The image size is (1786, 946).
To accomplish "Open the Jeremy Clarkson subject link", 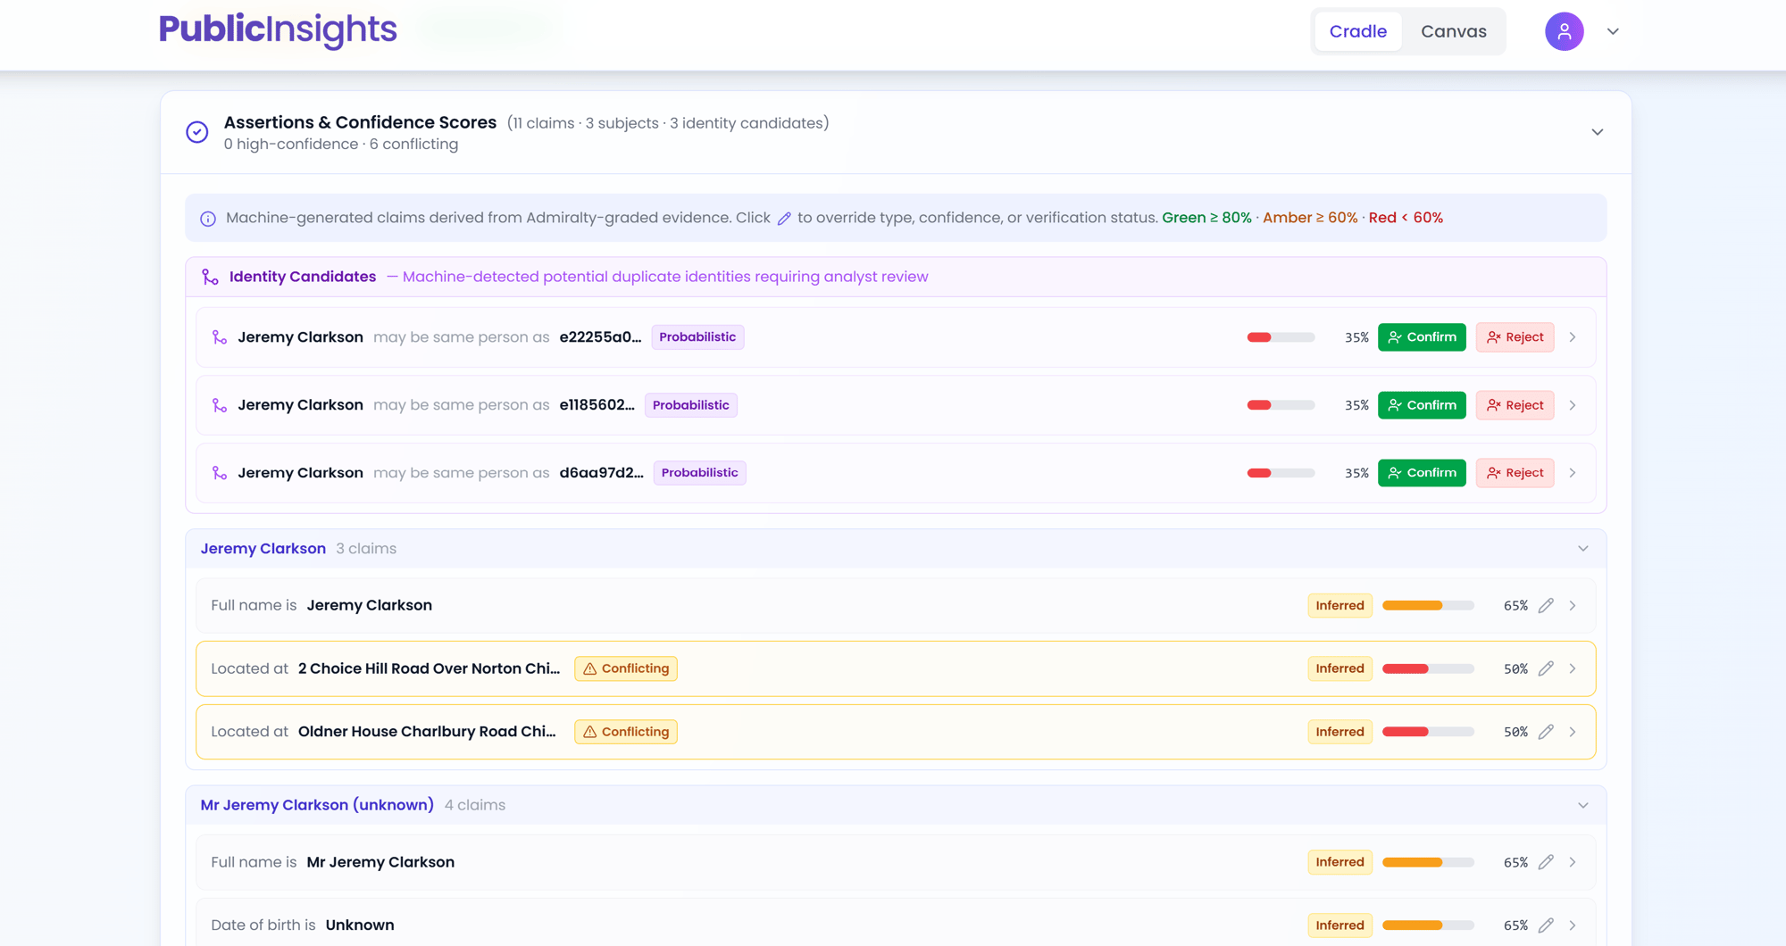I will tap(263, 549).
